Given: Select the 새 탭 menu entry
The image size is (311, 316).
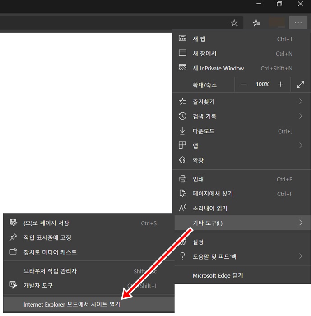Looking at the screenshot, I should click(241, 39).
